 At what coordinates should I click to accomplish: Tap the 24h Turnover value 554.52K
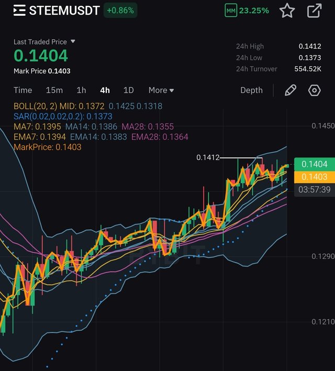point(308,69)
